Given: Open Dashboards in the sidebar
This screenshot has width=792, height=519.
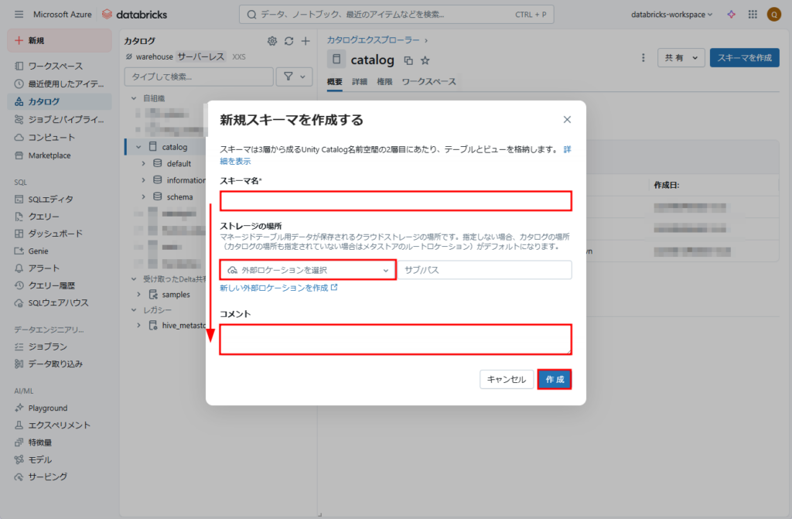Looking at the screenshot, I should click(x=60, y=234).
